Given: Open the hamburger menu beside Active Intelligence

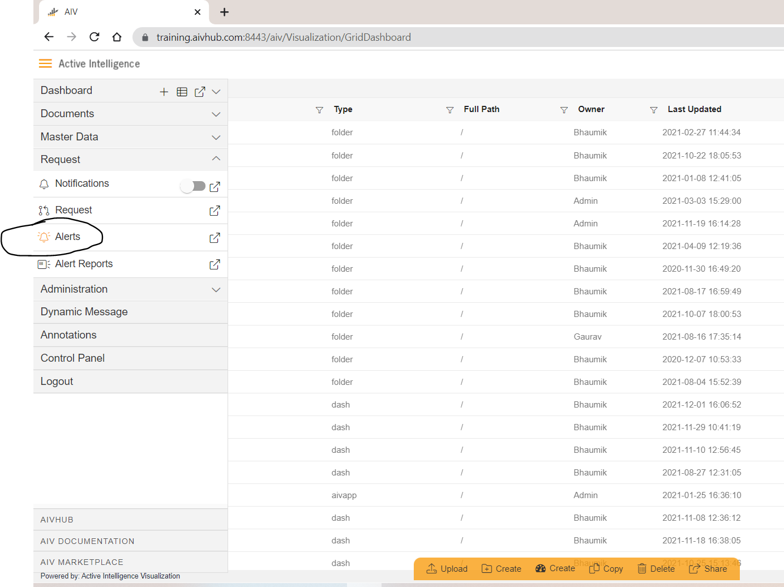Looking at the screenshot, I should pyautogui.click(x=45, y=63).
